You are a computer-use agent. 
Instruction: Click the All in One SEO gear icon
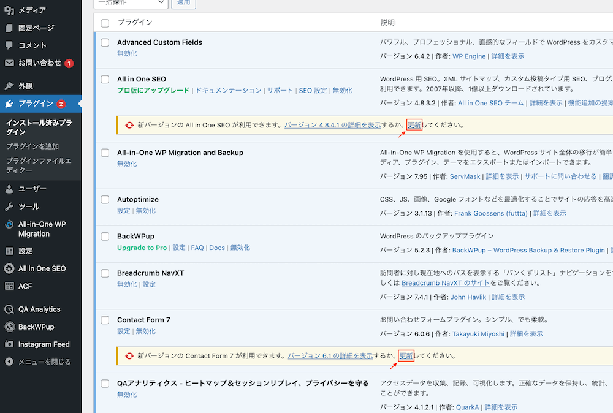coord(9,269)
